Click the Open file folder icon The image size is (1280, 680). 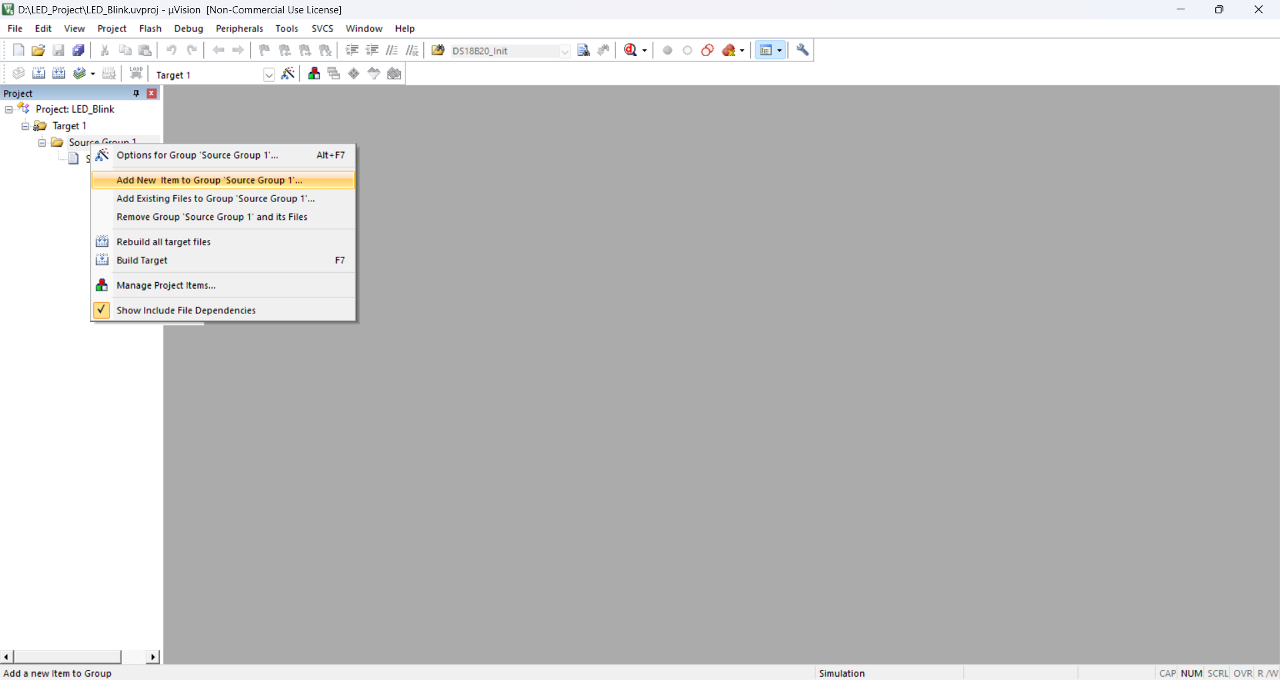(x=38, y=51)
